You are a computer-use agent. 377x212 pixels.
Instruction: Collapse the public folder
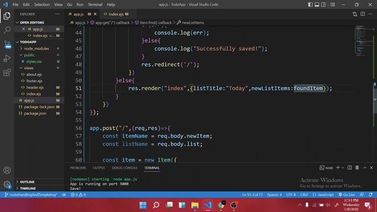point(29,55)
